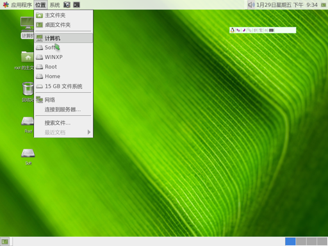Image resolution: width=328 pixels, height=246 pixels.
Task: Click the show desktop button in bottom panel
Action: coord(4,242)
